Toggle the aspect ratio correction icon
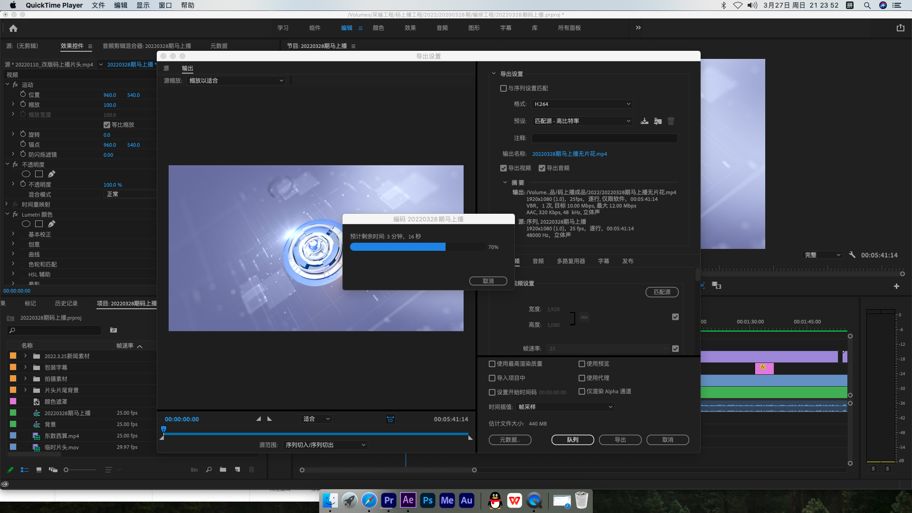Image resolution: width=912 pixels, height=513 pixels. tap(390, 419)
